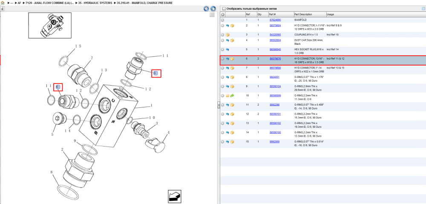The width and height of the screenshot is (426, 204).
Task: Toggle grey selection circle on MANIFOLD row
Action: [x=222, y=20]
